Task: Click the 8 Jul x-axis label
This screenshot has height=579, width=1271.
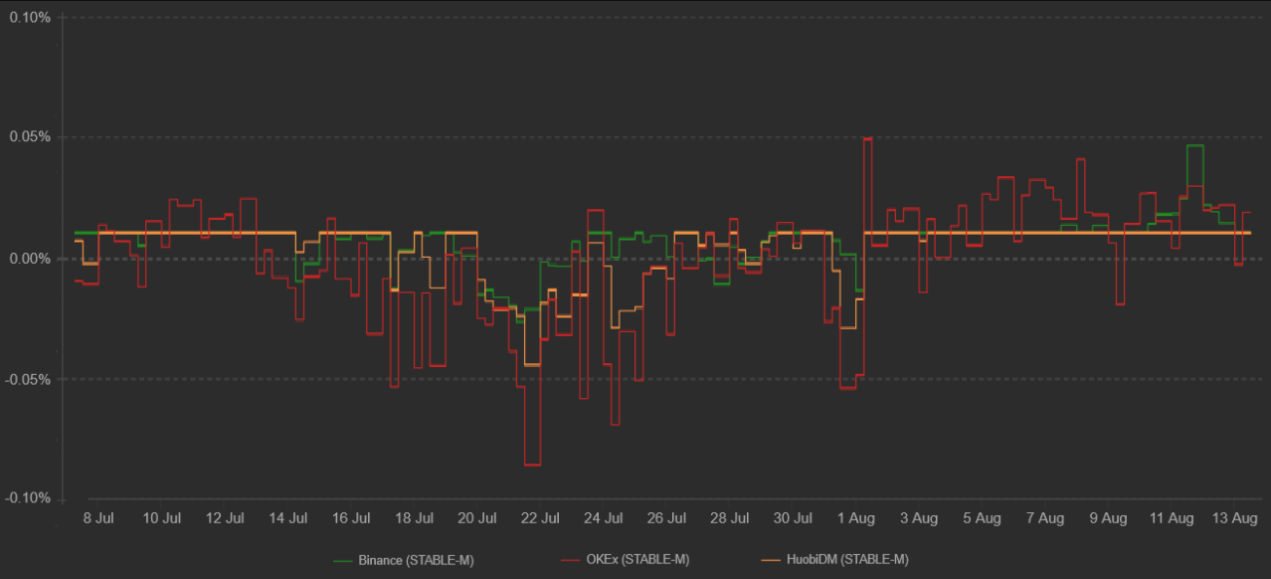Action: 98,518
